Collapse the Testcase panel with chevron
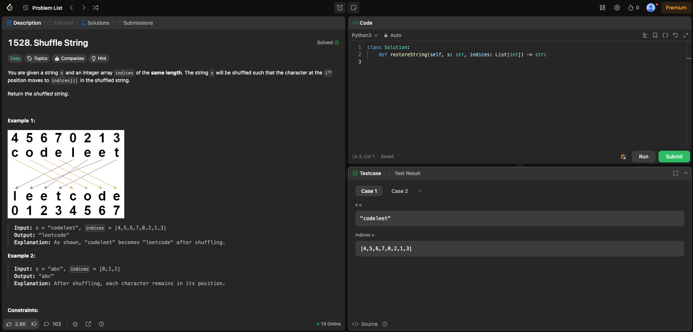The height and width of the screenshot is (332, 693). [686, 173]
